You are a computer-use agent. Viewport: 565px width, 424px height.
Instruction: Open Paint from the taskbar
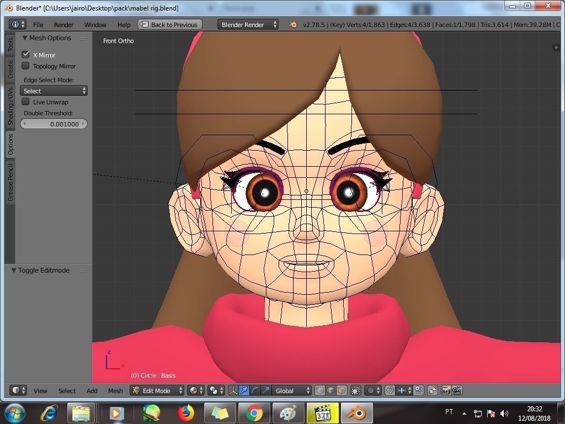tap(288, 413)
